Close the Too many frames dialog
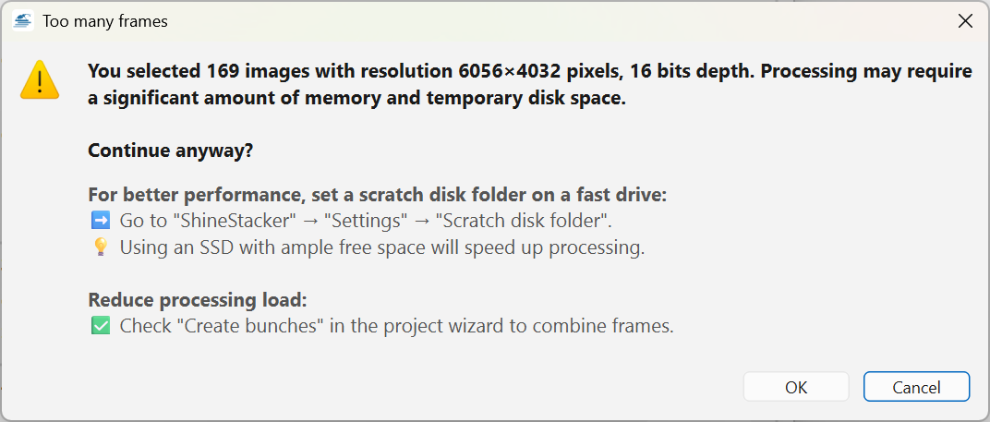The height and width of the screenshot is (422, 990). tap(965, 21)
